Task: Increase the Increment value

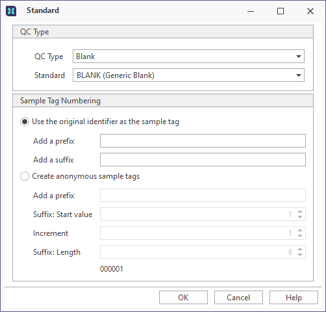Action: [300, 231]
